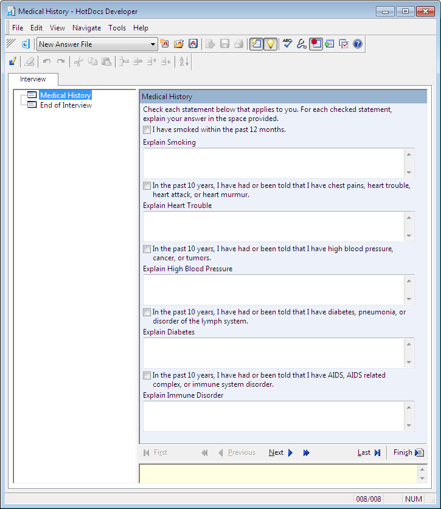
Task: Click the Open Answer File folder icon
Action: (x=179, y=44)
